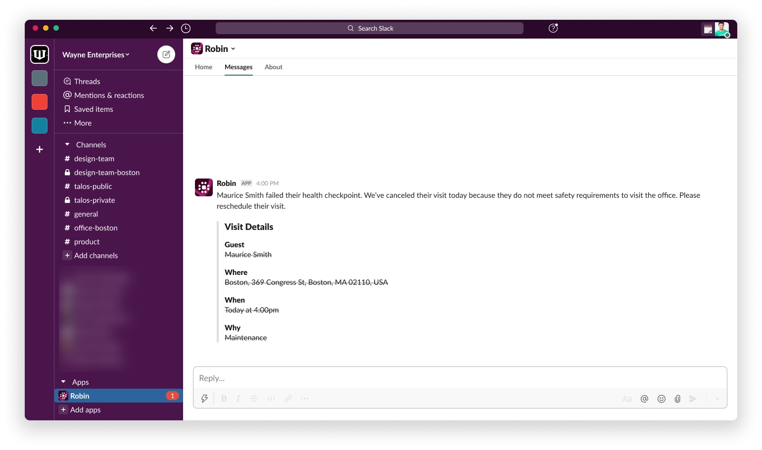Switch to the gray workspace
Image resolution: width=762 pixels, height=450 pixels.
click(x=40, y=78)
